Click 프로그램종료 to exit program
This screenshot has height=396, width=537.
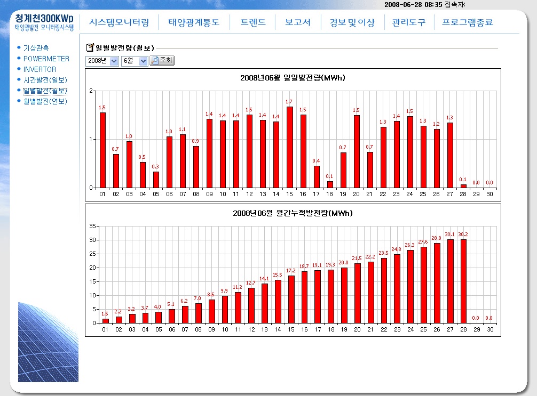click(467, 23)
